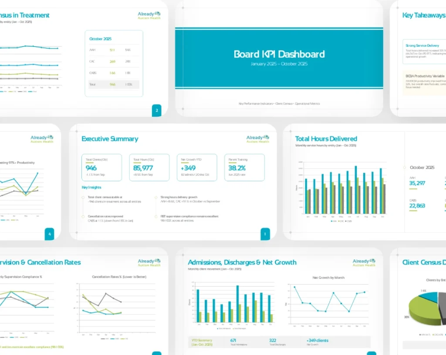Click the 'Meeting 97%+ Productivity' label on slide 4

coord(17,163)
